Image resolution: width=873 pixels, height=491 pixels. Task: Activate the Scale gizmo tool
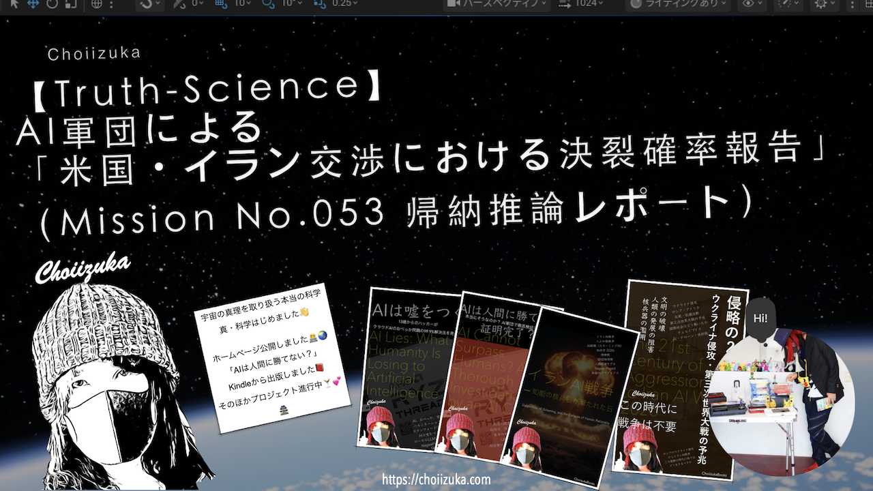(70, 3)
